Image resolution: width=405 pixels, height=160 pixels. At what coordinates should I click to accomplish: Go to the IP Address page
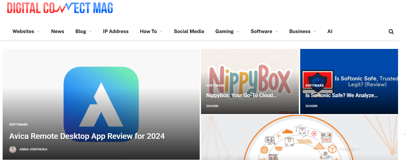116,31
